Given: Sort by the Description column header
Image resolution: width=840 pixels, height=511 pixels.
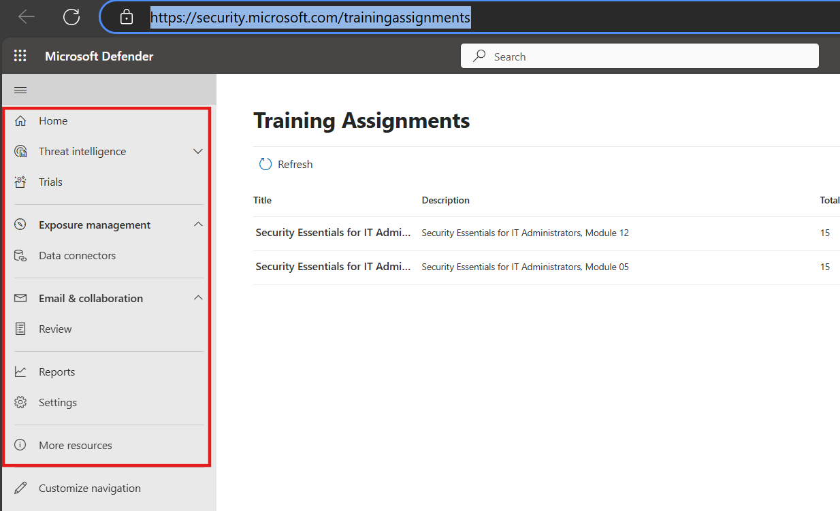Looking at the screenshot, I should pos(445,201).
